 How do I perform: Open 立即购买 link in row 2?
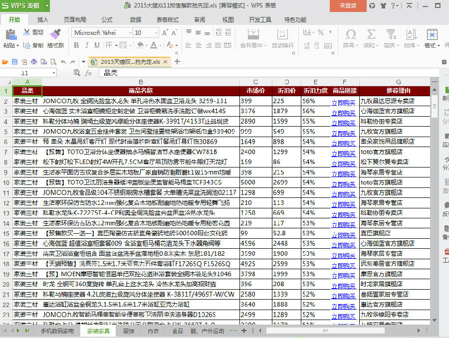343,103
